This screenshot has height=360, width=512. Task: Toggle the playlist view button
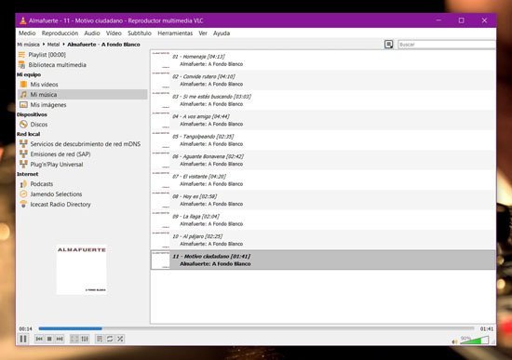point(100,339)
